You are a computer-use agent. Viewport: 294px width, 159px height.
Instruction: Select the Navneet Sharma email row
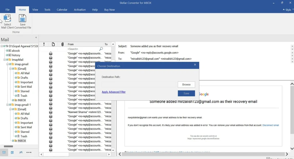(75, 112)
